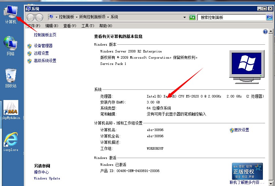Image resolution: width=275 pixels, height=186 pixels.
Task: Click the search magnifier button
Action: [x=269, y=17]
